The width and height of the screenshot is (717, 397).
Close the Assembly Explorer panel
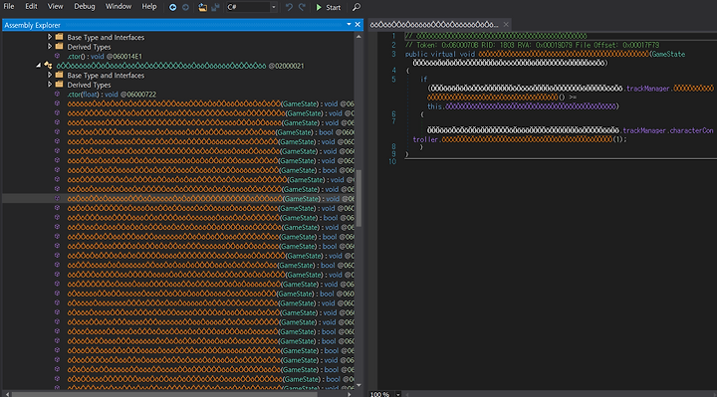(x=358, y=25)
